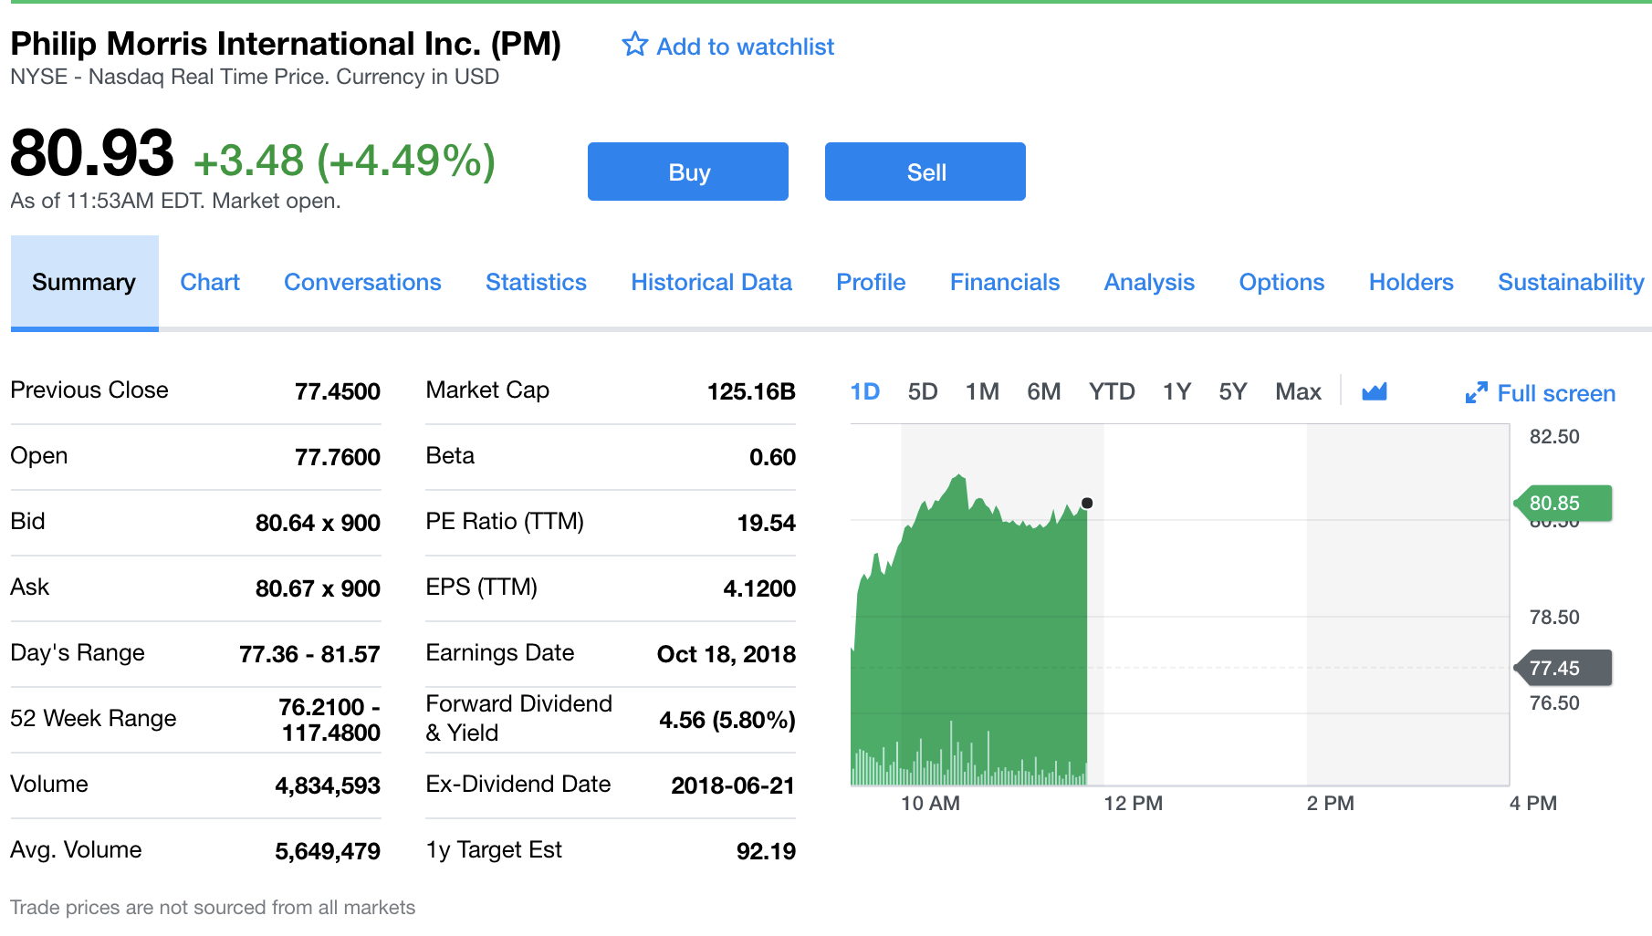The image size is (1652, 936).
Task: Open the Add to watchlist link
Action: click(745, 47)
